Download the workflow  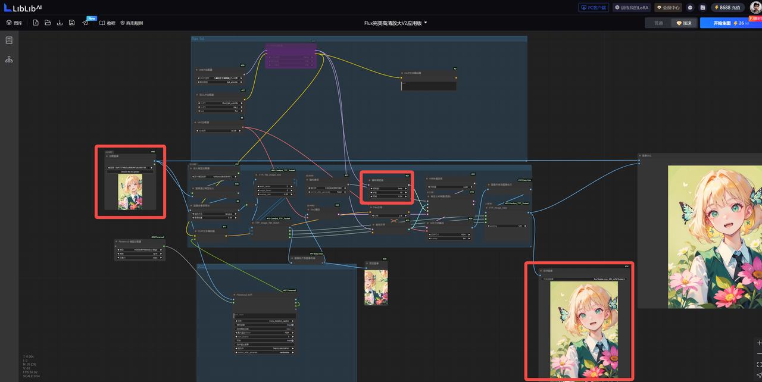click(60, 23)
